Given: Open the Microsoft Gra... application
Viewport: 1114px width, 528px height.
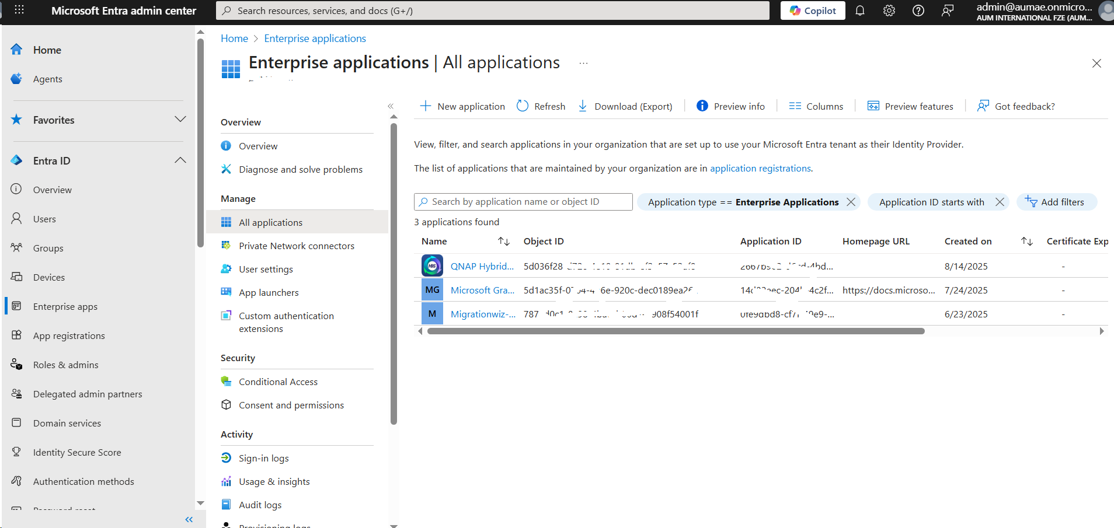Looking at the screenshot, I should click(x=483, y=290).
